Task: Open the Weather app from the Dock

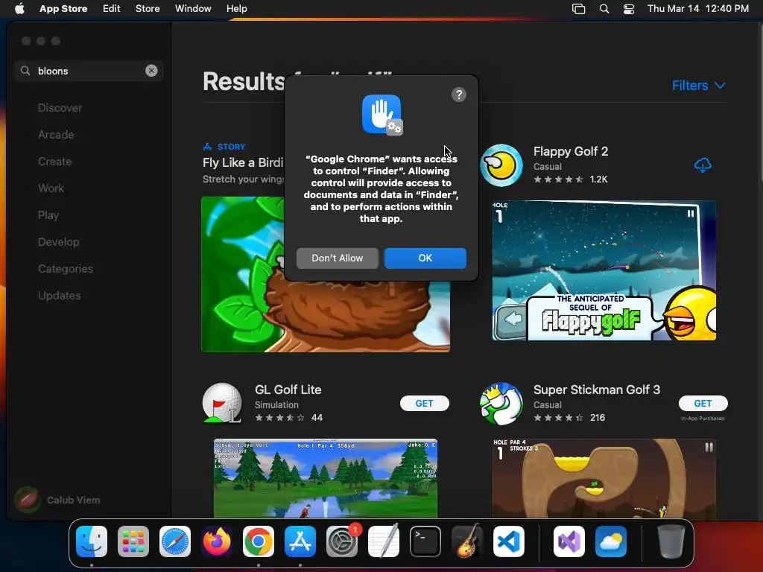Action: [611, 541]
